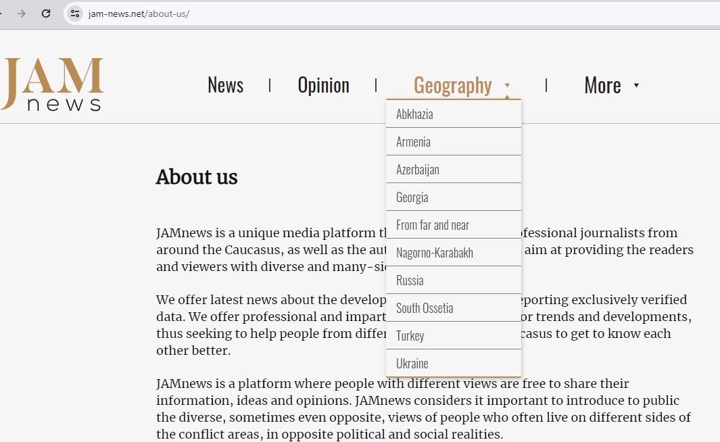Go to Nagorno-Karabakh region page
Image resolution: width=720 pixels, height=442 pixels.
pos(434,253)
